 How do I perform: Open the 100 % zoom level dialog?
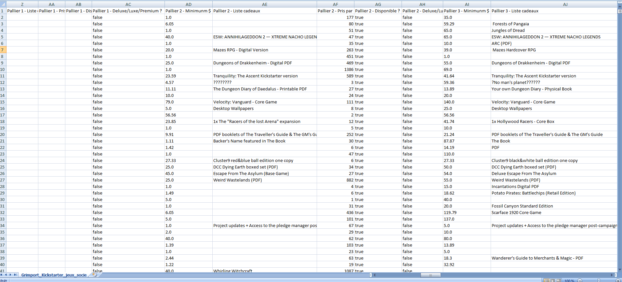pyautogui.click(x=569, y=280)
